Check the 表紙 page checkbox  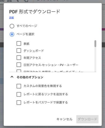coord(19,43)
